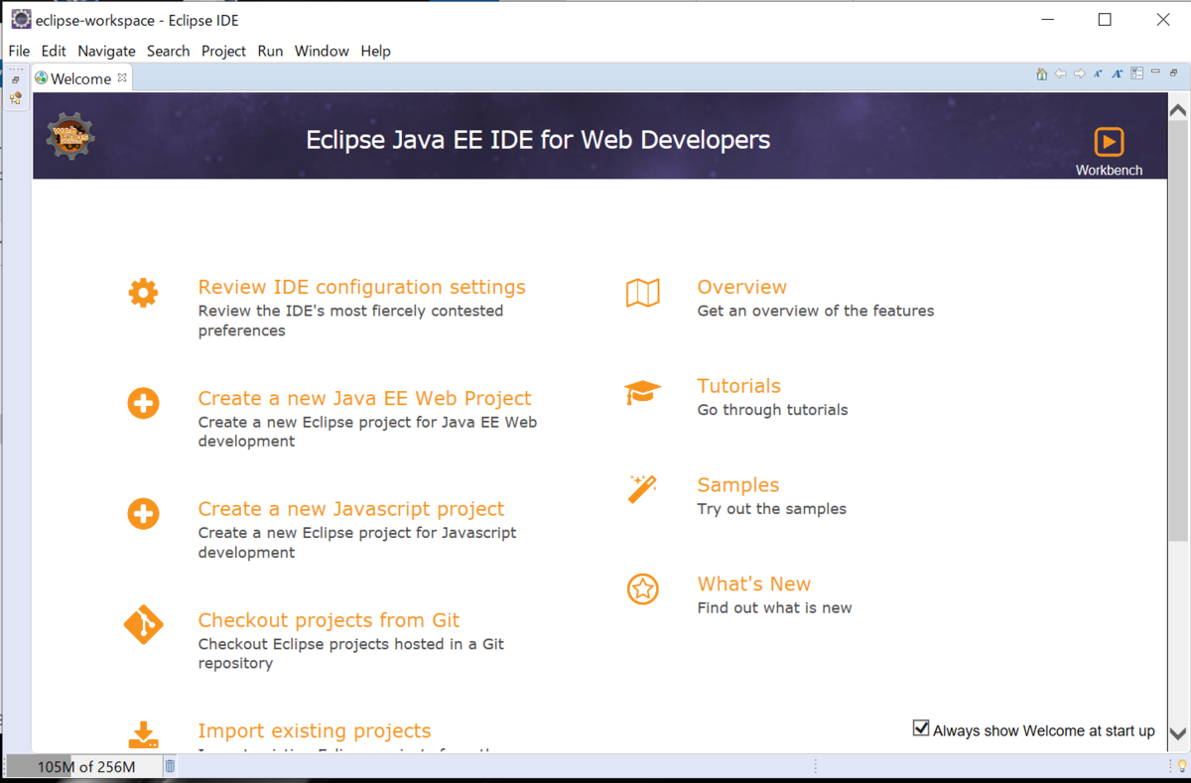
Task: Open the Help menu
Action: tap(375, 51)
